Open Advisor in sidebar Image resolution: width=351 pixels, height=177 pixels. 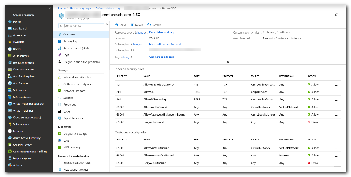point(18,165)
